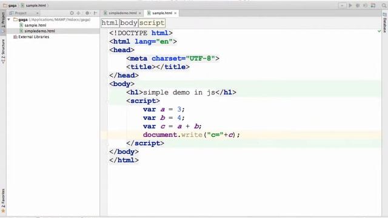Screen dimensions: 388x218
Task: Click the closing </head> tag
Action: tap(124, 75)
